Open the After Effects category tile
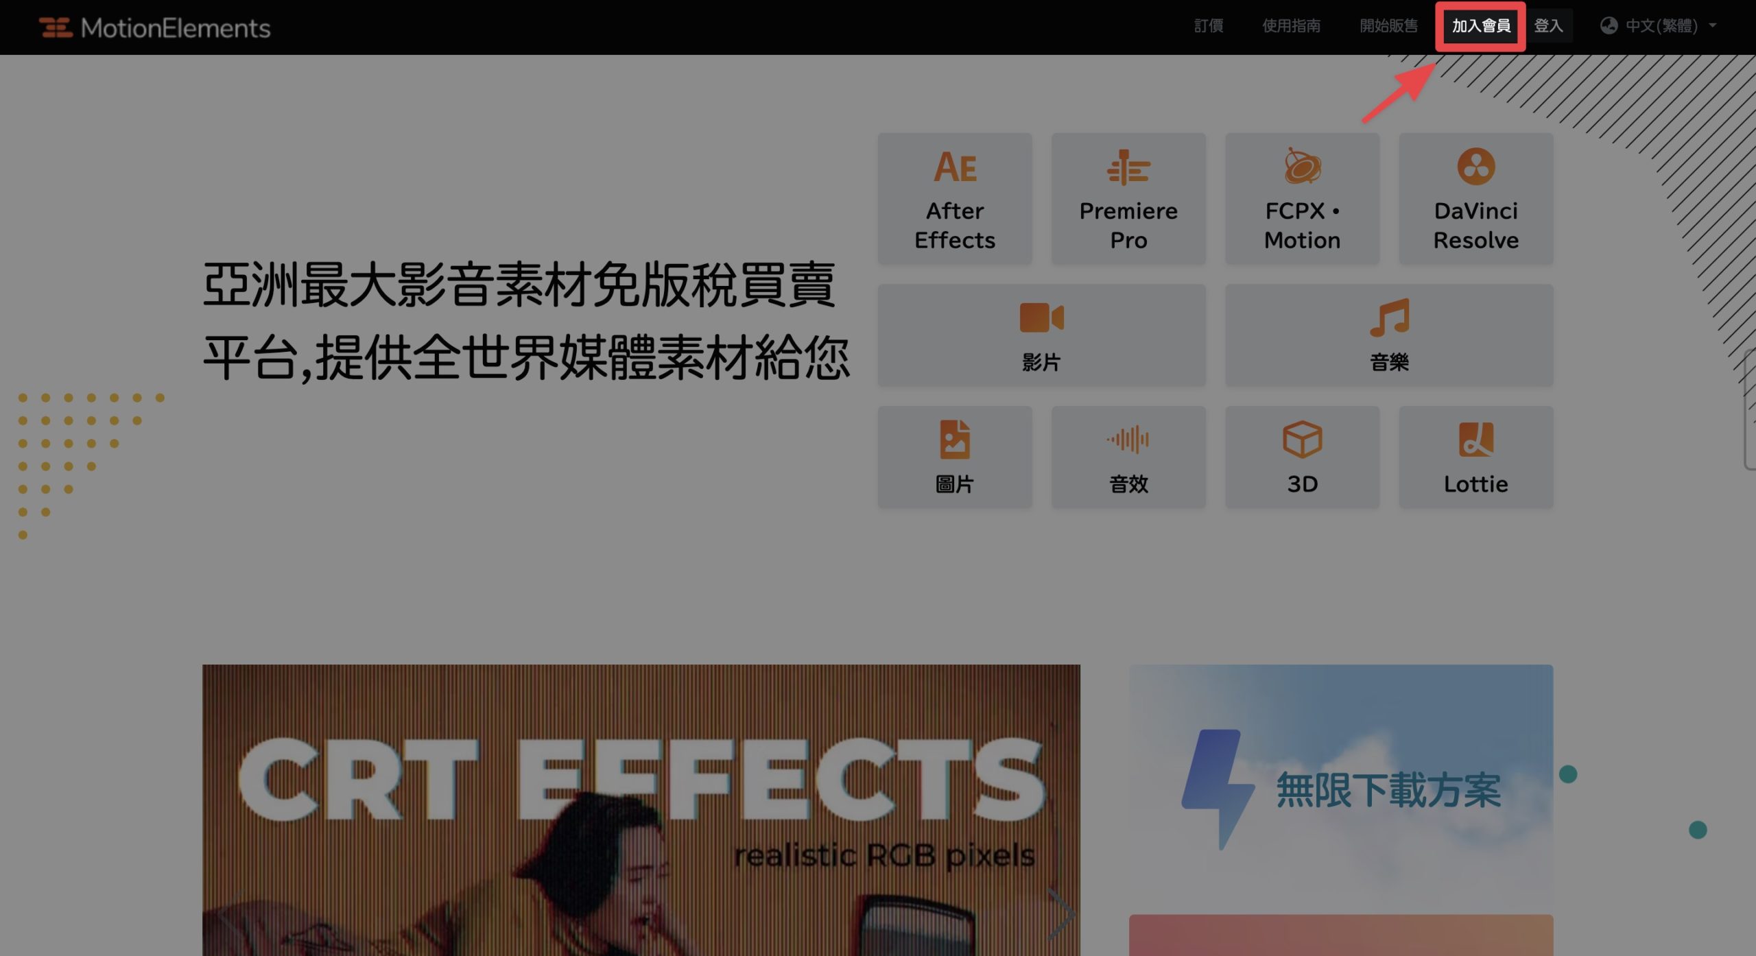Screen dimensions: 1756x956 click(955, 198)
